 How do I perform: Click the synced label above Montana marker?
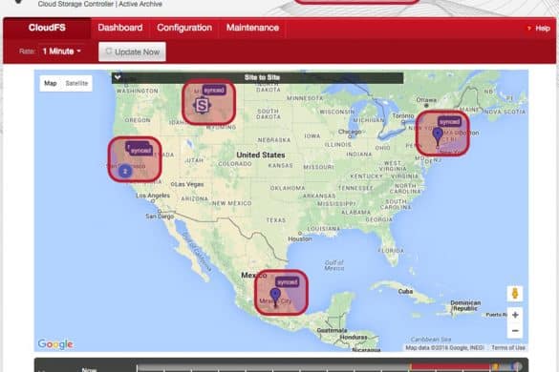214,91
